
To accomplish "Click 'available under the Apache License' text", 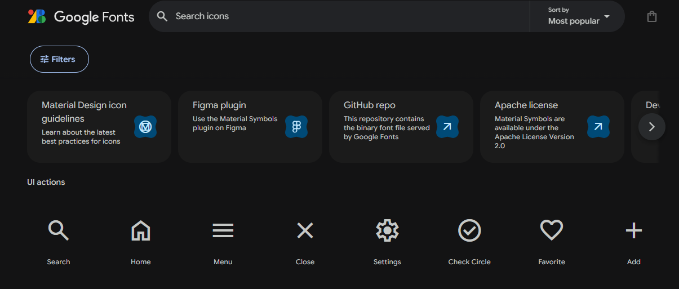I will (x=534, y=132).
